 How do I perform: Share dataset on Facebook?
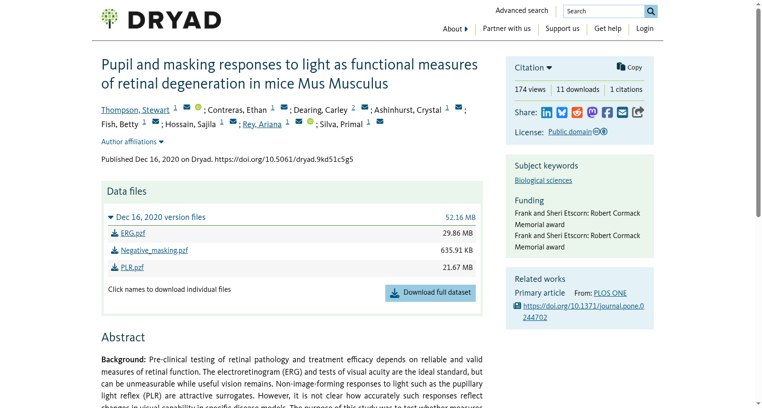(607, 112)
